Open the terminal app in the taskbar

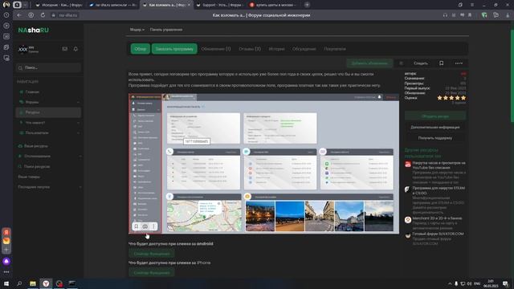pos(71,283)
